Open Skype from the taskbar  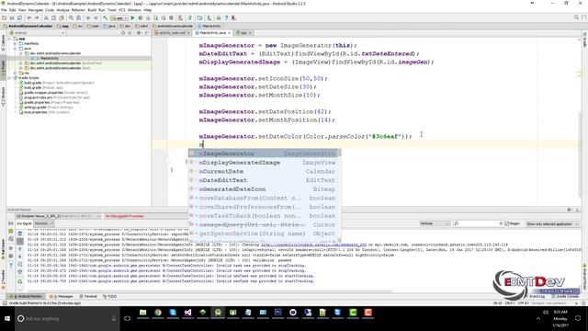tap(173, 313)
